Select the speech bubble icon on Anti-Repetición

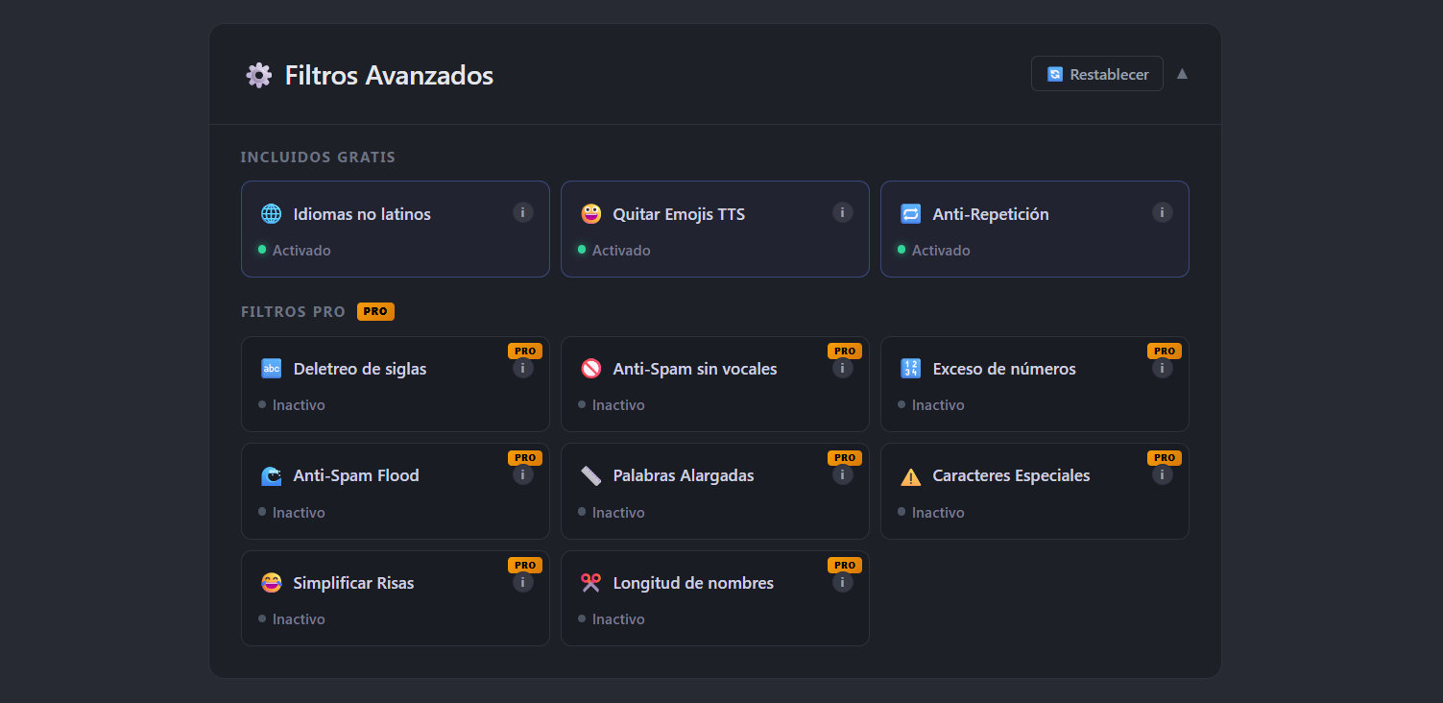click(910, 213)
